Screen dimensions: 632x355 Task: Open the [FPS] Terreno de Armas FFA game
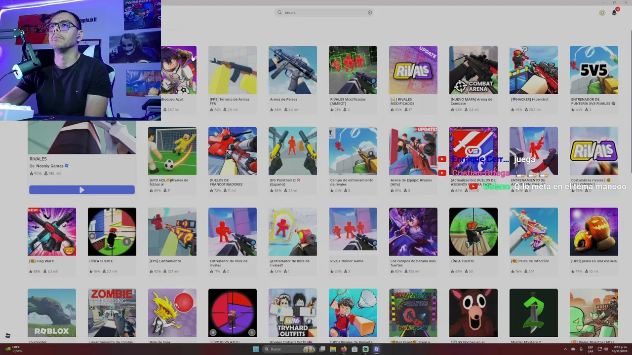233,70
